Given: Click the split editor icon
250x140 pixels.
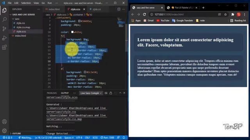Looking at the screenshot, I should 119,9.
